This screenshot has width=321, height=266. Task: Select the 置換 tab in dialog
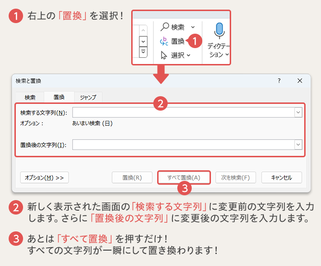click(59, 97)
